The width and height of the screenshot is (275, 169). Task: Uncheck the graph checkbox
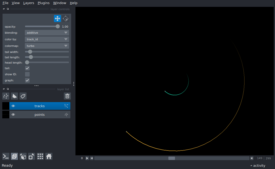click(27, 80)
